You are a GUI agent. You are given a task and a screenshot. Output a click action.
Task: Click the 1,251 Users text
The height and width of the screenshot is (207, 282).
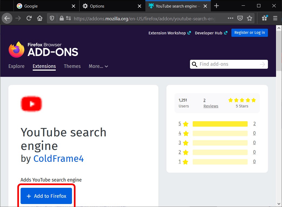[183, 103]
